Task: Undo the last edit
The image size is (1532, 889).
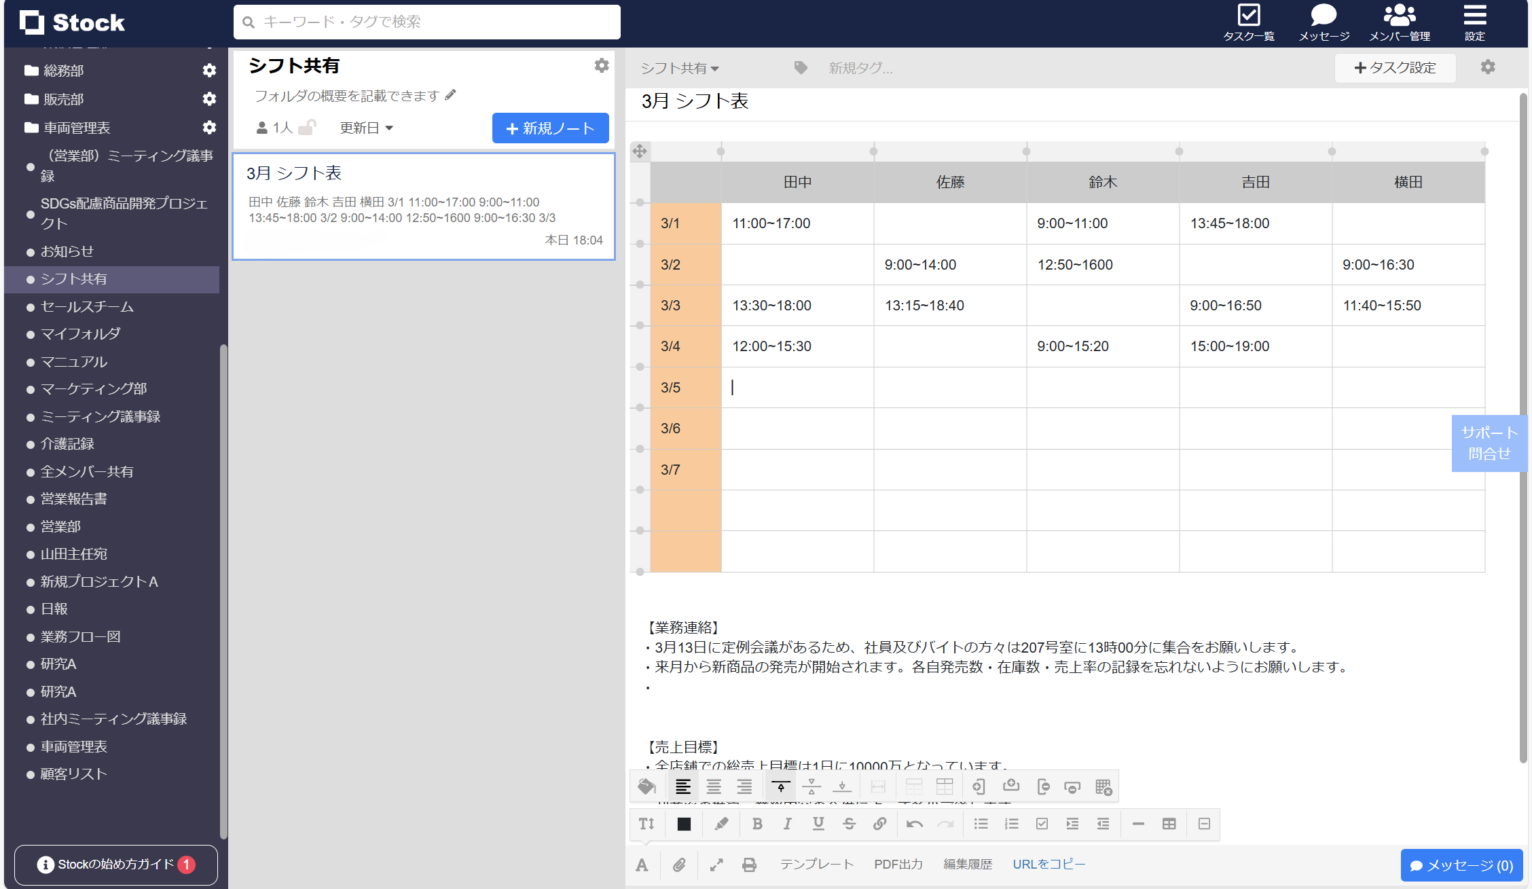Action: pyautogui.click(x=914, y=824)
